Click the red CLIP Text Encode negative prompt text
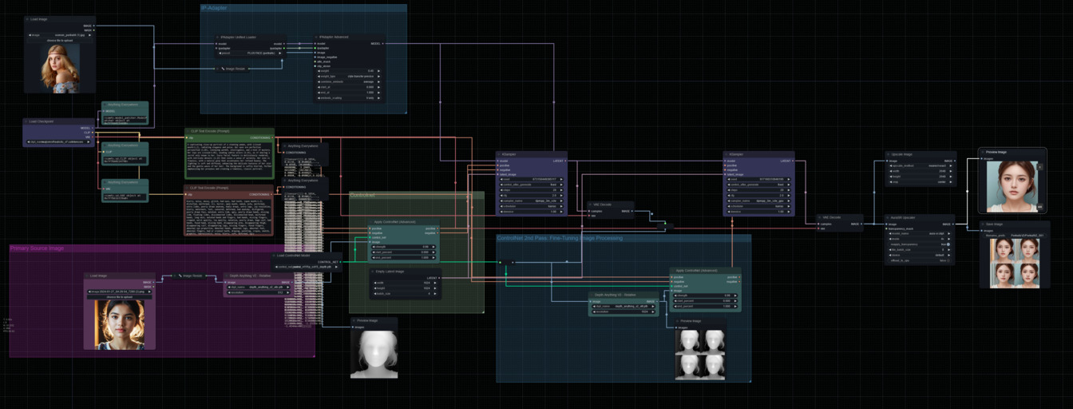Viewport: 1073px width, 409px height. point(229,216)
